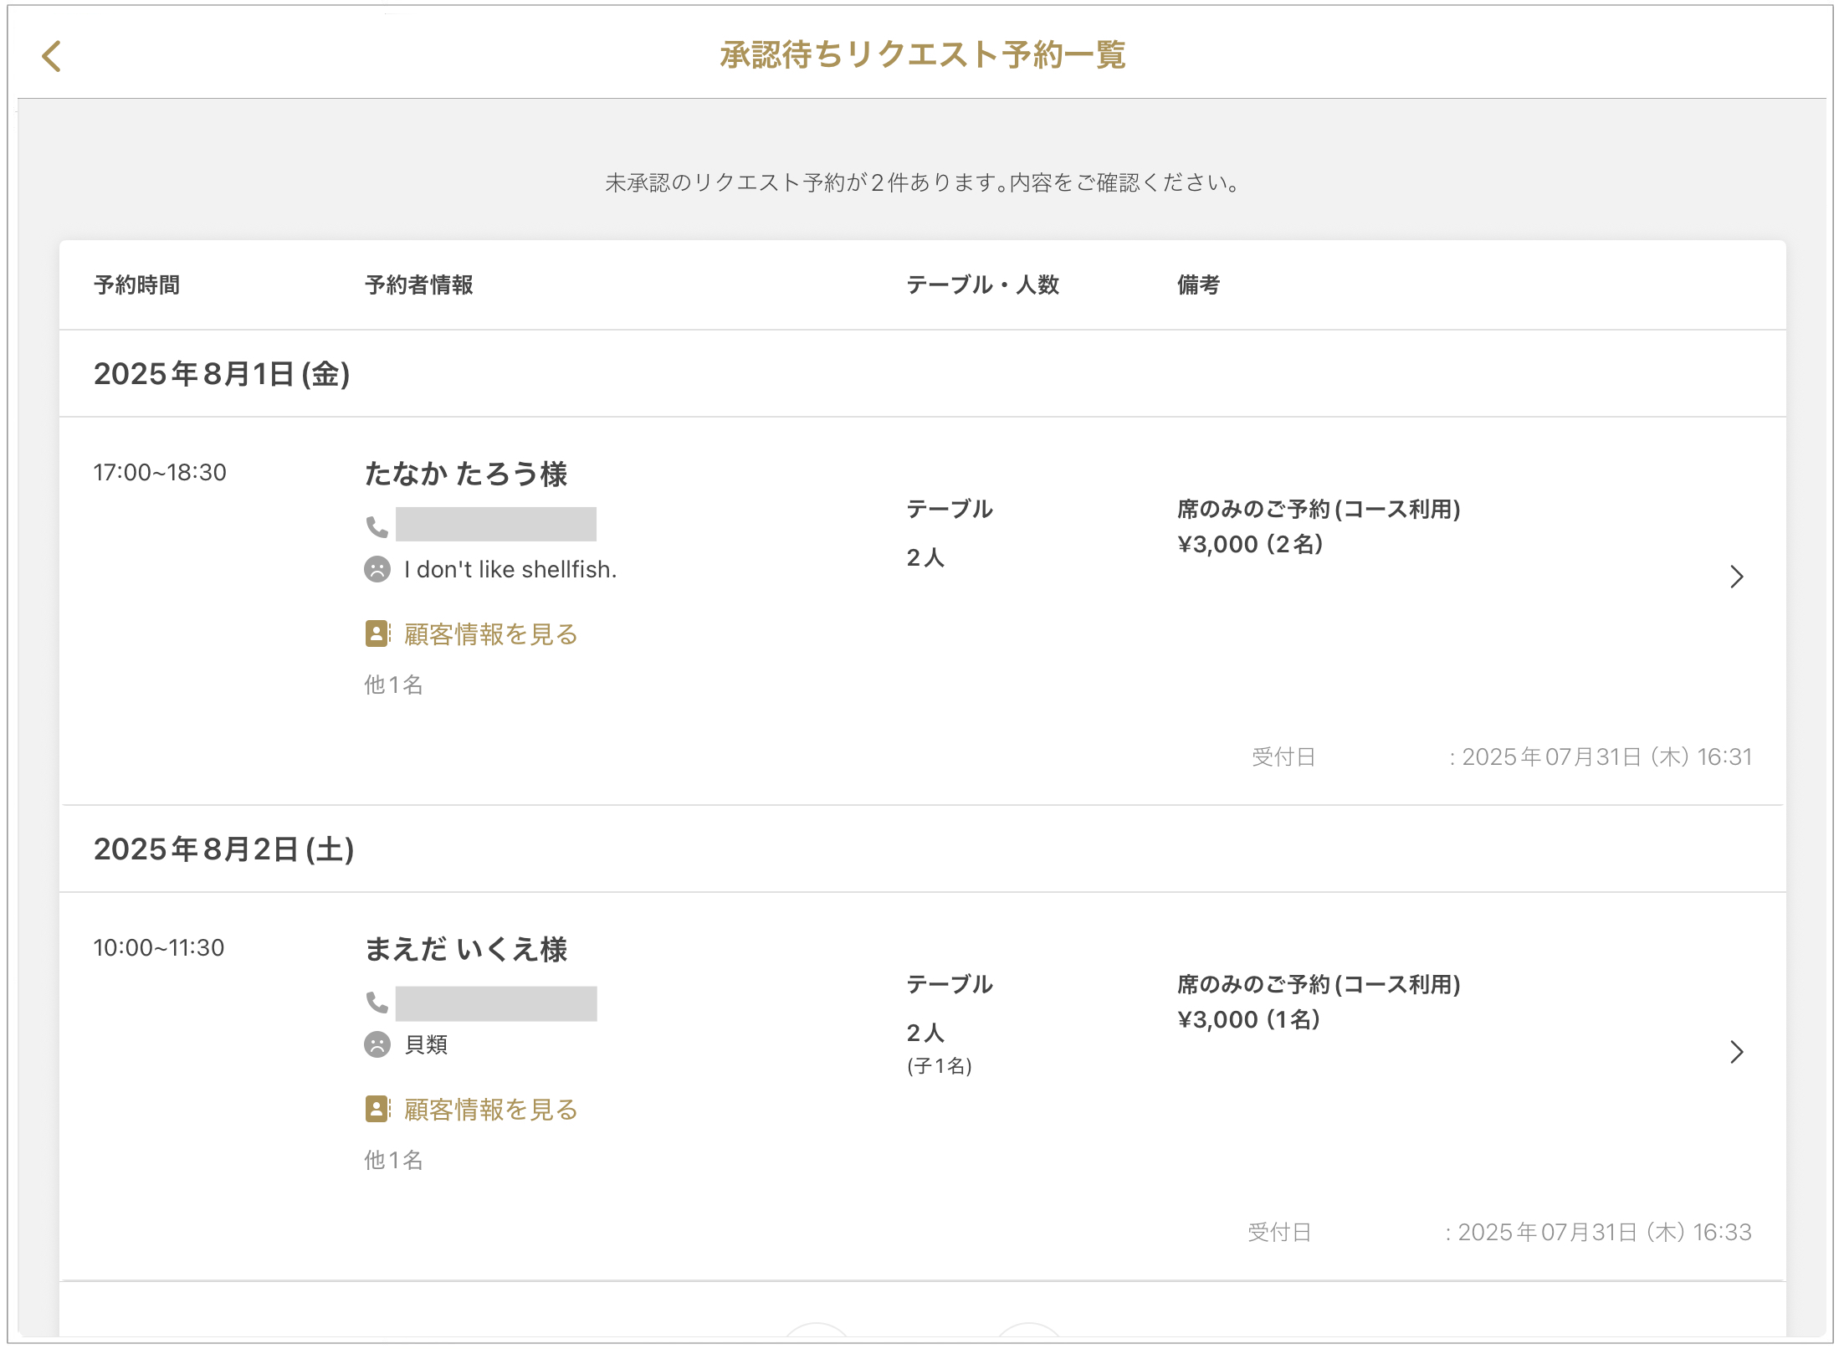Click the phone icon for たなか たろう
This screenshot has height=1349, width=1839.
377,526
